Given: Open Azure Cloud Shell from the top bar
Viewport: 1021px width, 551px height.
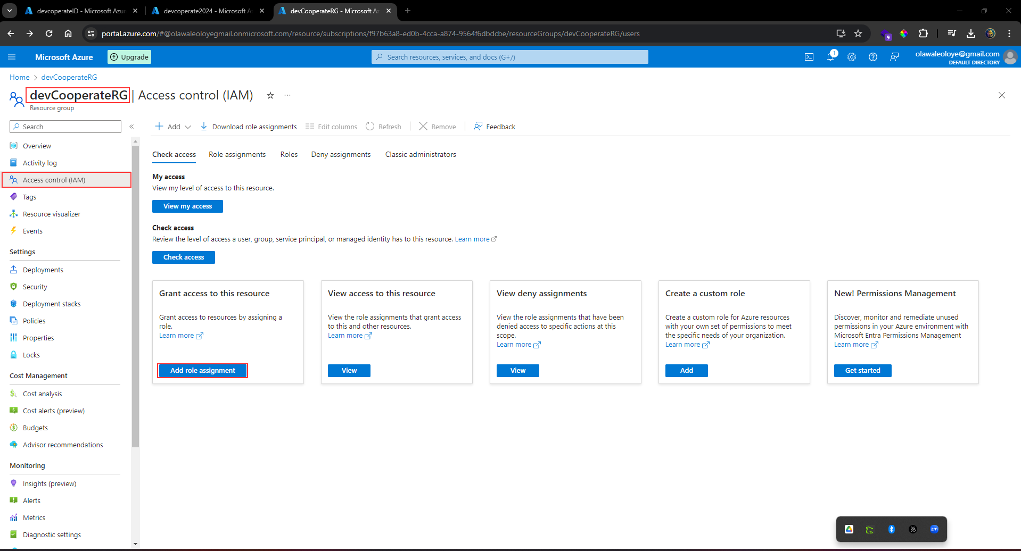Looking at the screenshot, I should click(x=809, y=57).
